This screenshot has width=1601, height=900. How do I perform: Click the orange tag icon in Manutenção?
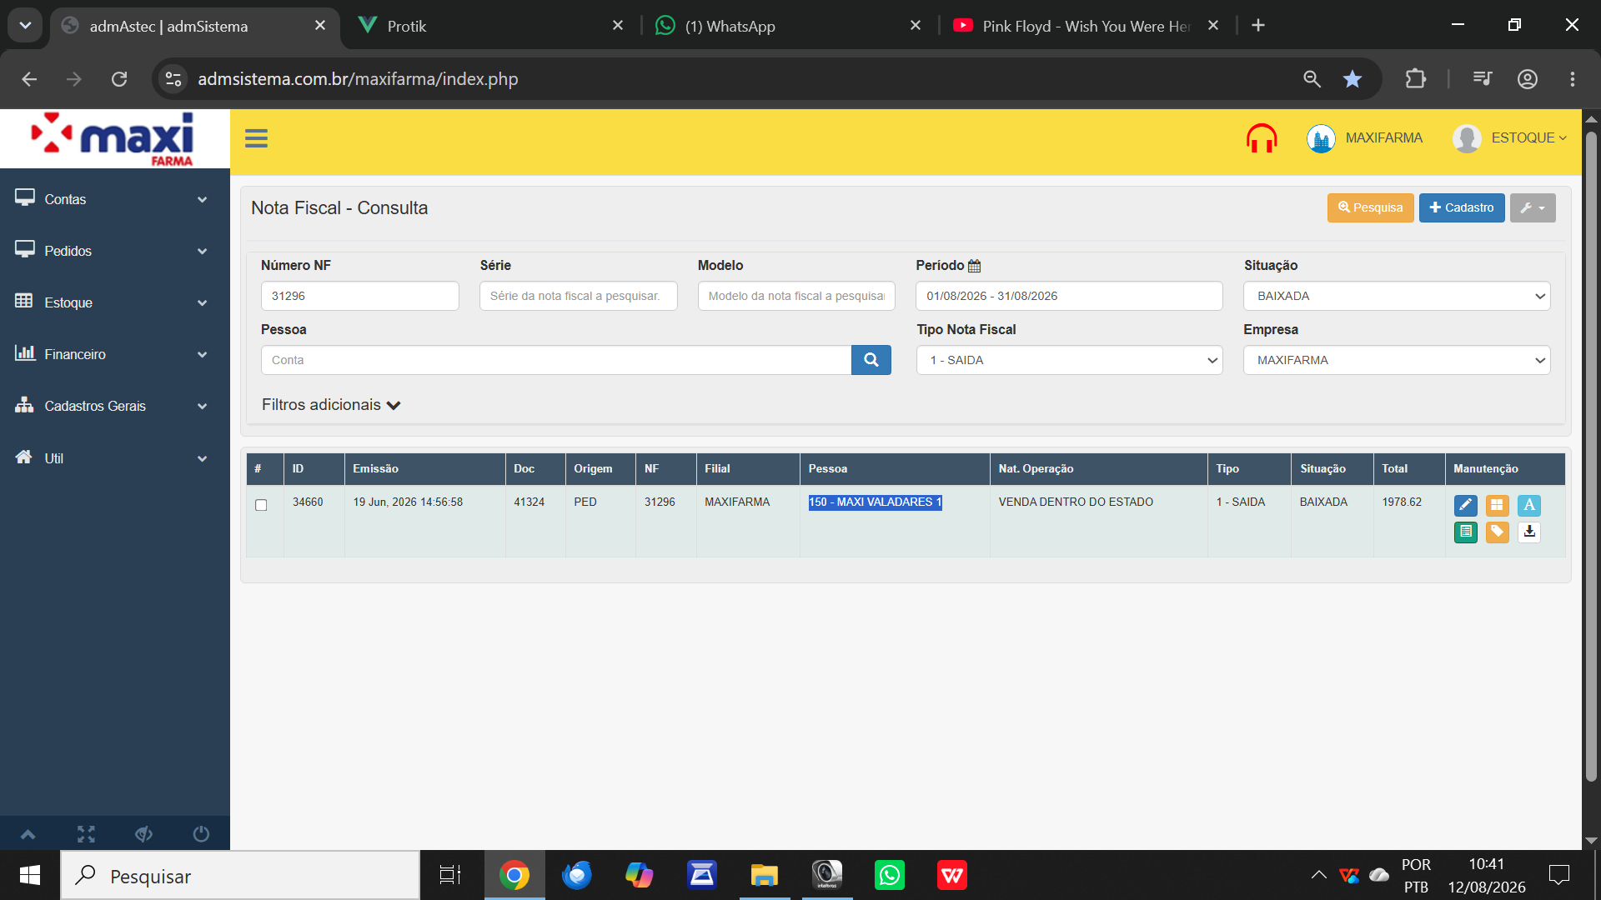pyautogui.click(x=1497, y=532)
